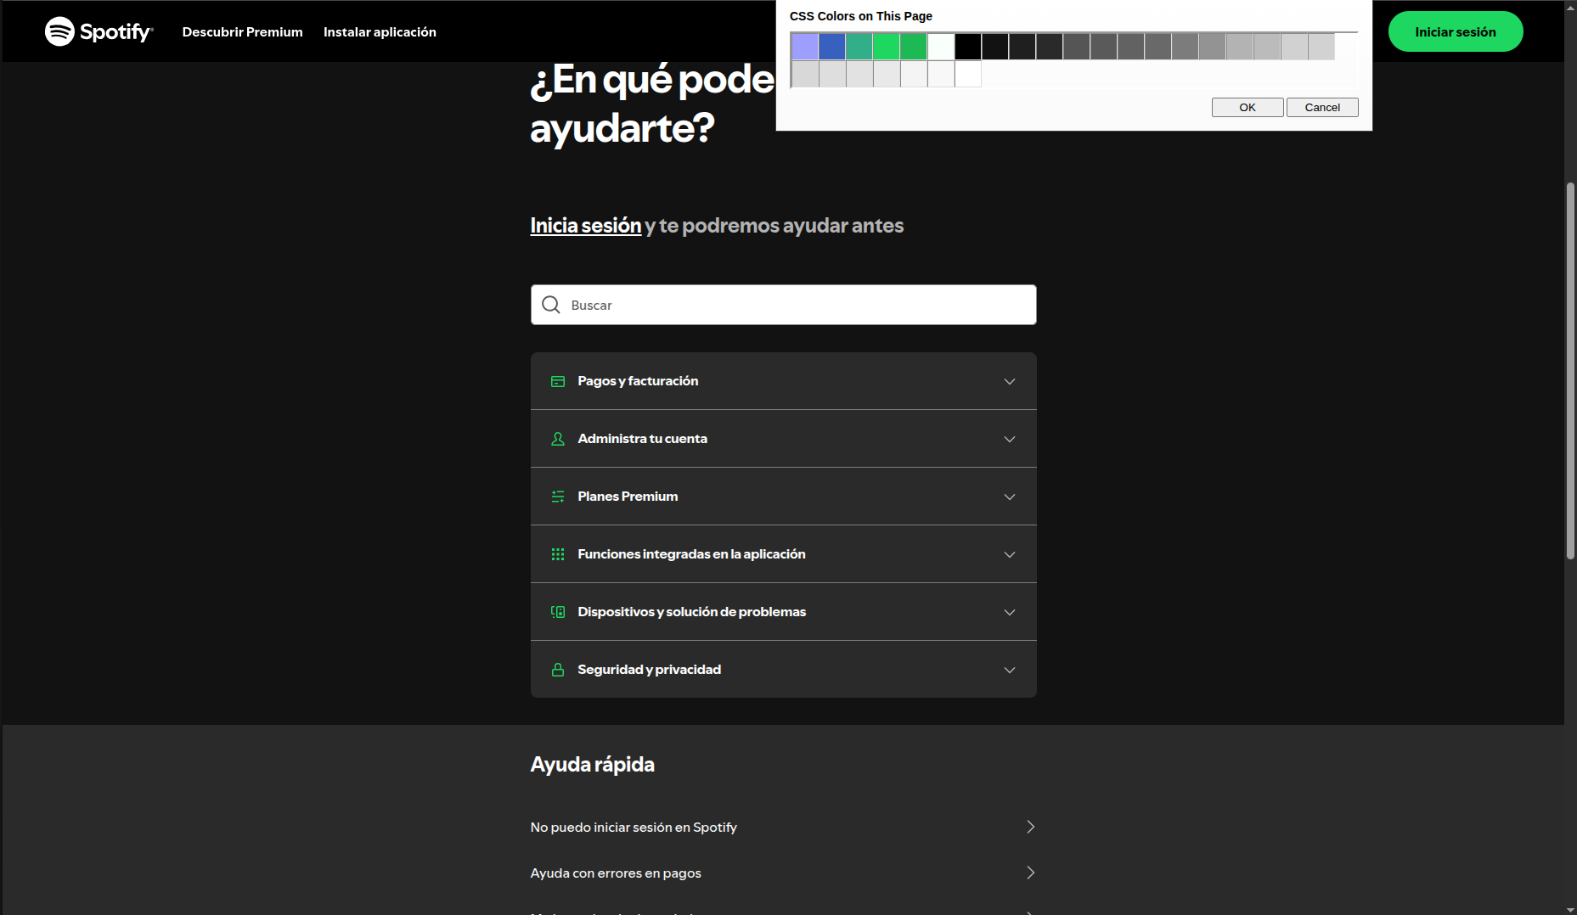Image resolution: width=1577 pixels, height=915 pixels.
Task: Click the Dispositivos y solución devices icon
Action: (558, 612)
